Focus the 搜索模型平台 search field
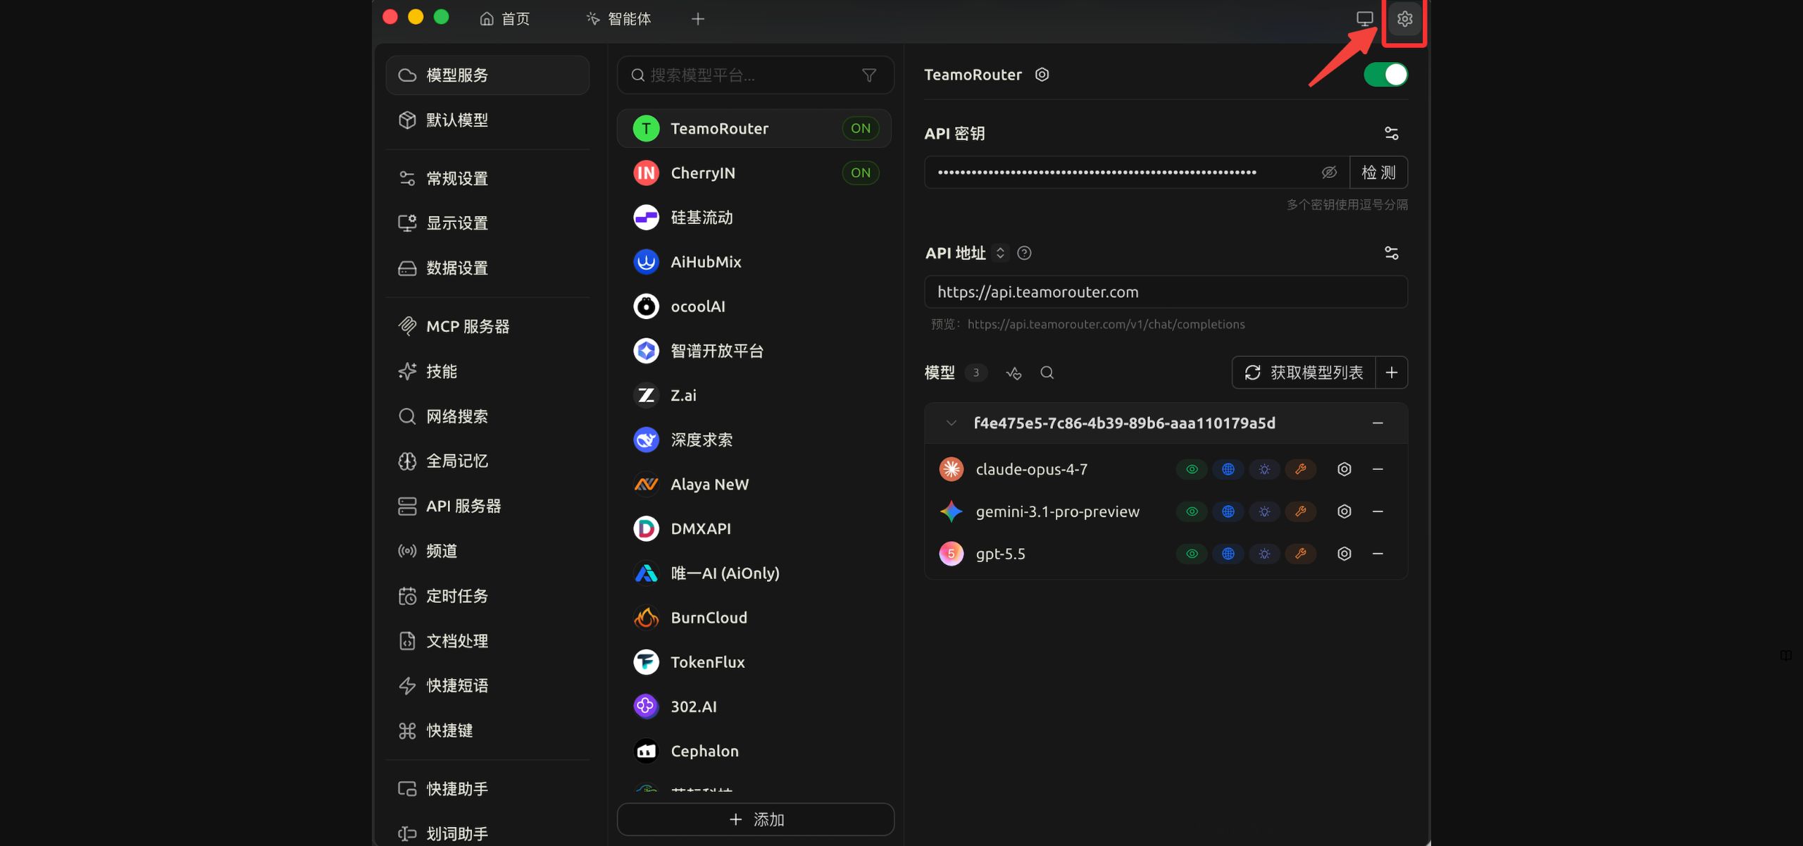The image size is (1803, 846). pyautogui.click(x=756, y=75)
